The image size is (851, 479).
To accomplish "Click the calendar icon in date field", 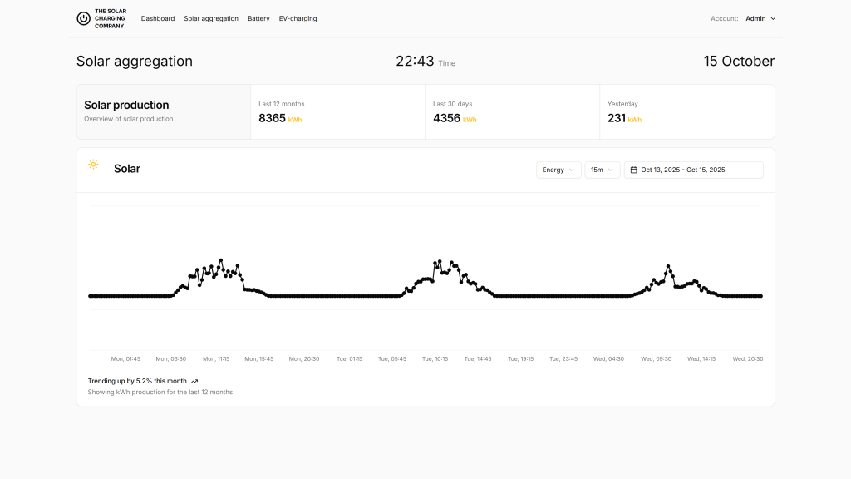I will click(634, 170).
